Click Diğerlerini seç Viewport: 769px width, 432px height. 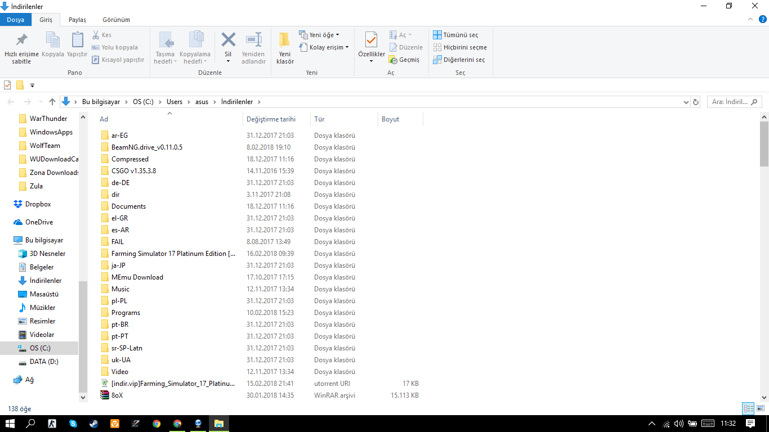click(x=459, y=60)
